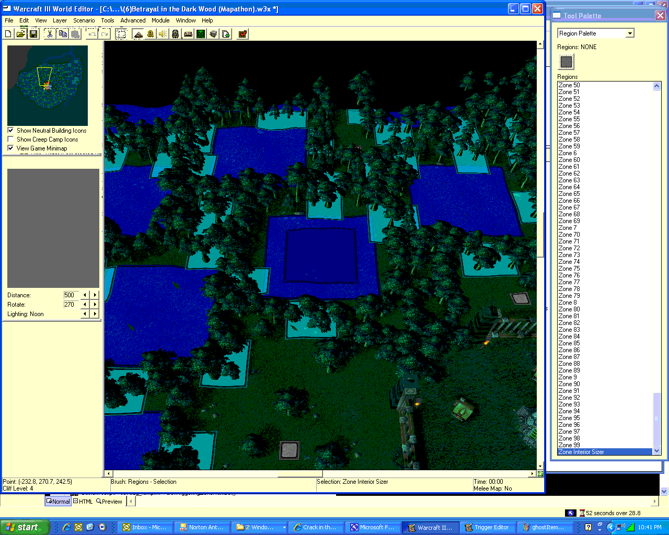Click the greyed-out Paste icon
This screenshot has width=669, height=535.
(x=75, y=34)
